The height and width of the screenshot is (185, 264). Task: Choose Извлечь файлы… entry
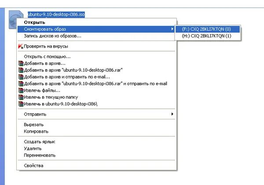[97, 90]
